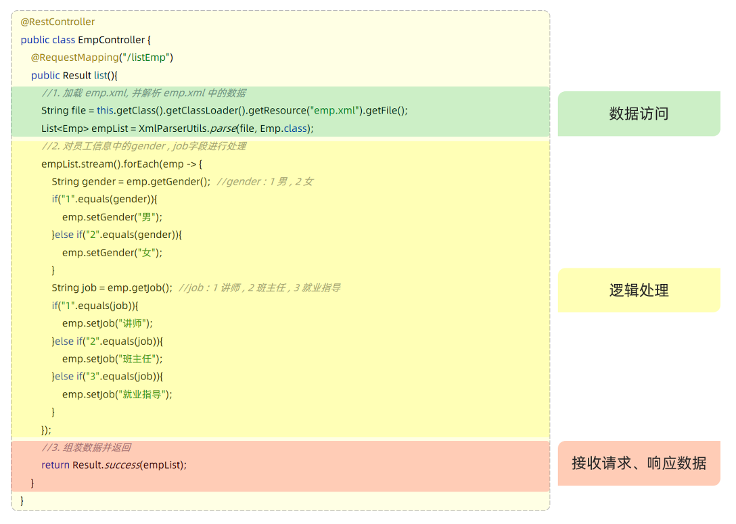Click the line 'public class EmpController {'
Screen dimensions: 736x524
(x=85, y=40)
